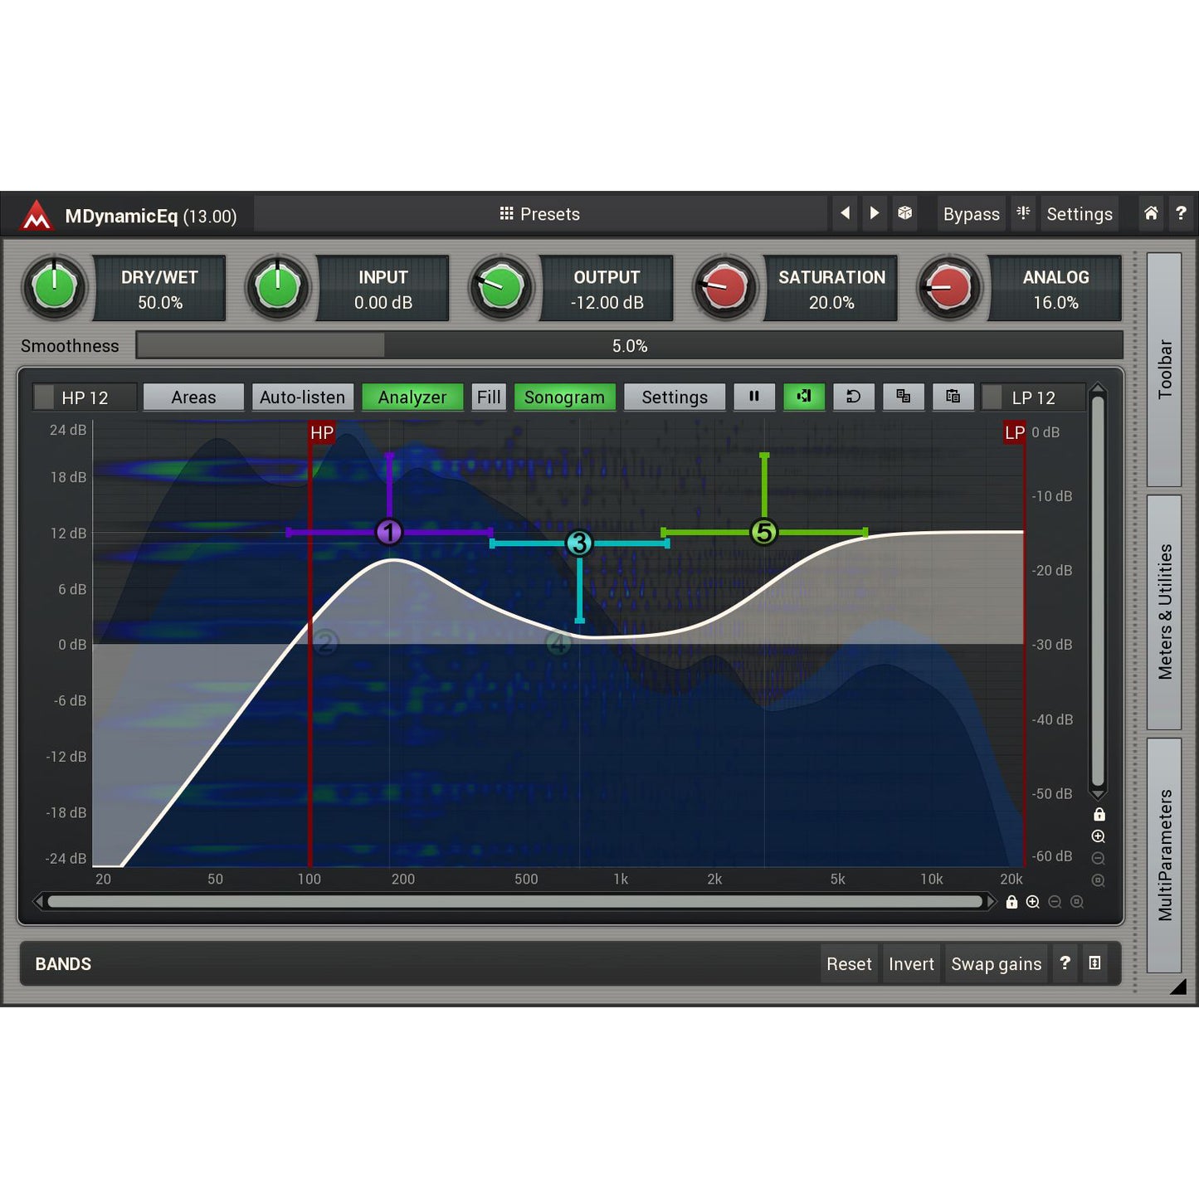Disable the Sonogram view
The width and height of the screenshot is (1199, 1199).
[x=564, y=397]
